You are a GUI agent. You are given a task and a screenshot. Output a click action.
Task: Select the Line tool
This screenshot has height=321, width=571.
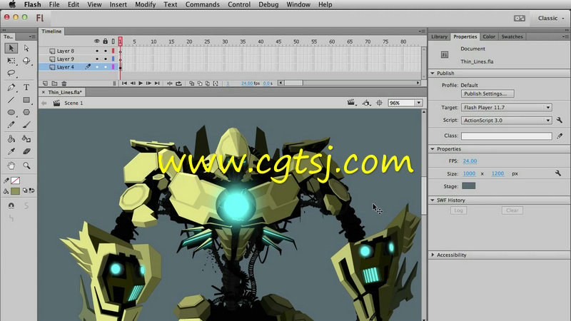pos(11,100)
